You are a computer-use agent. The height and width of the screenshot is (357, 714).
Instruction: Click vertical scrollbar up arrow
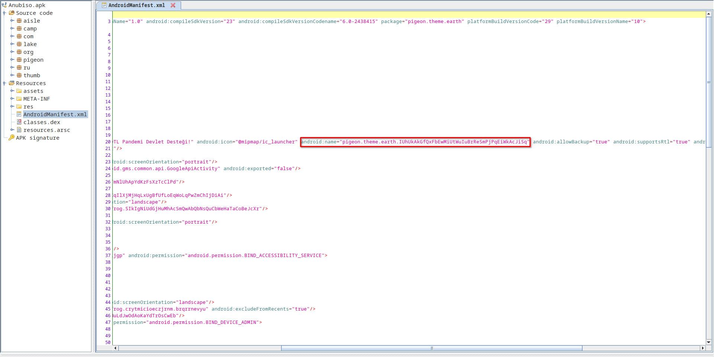pos(709,14)
